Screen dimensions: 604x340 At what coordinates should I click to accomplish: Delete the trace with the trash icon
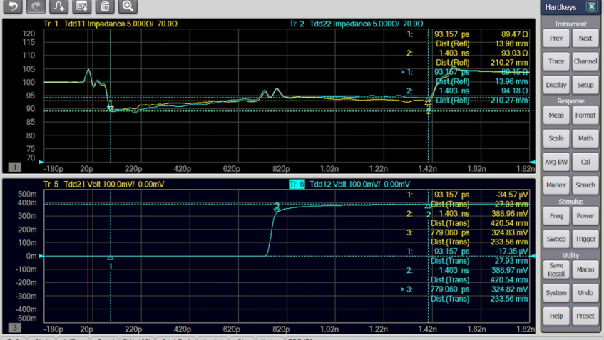[105, 6]
